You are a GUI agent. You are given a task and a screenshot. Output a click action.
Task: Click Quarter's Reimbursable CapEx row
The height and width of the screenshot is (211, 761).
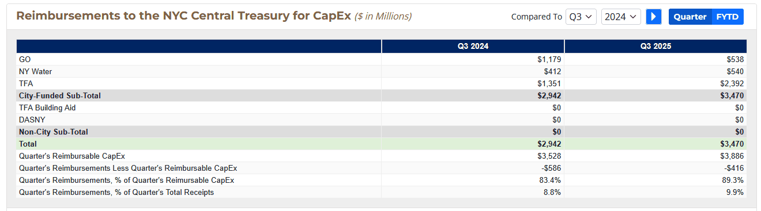[x=382, y=156]
